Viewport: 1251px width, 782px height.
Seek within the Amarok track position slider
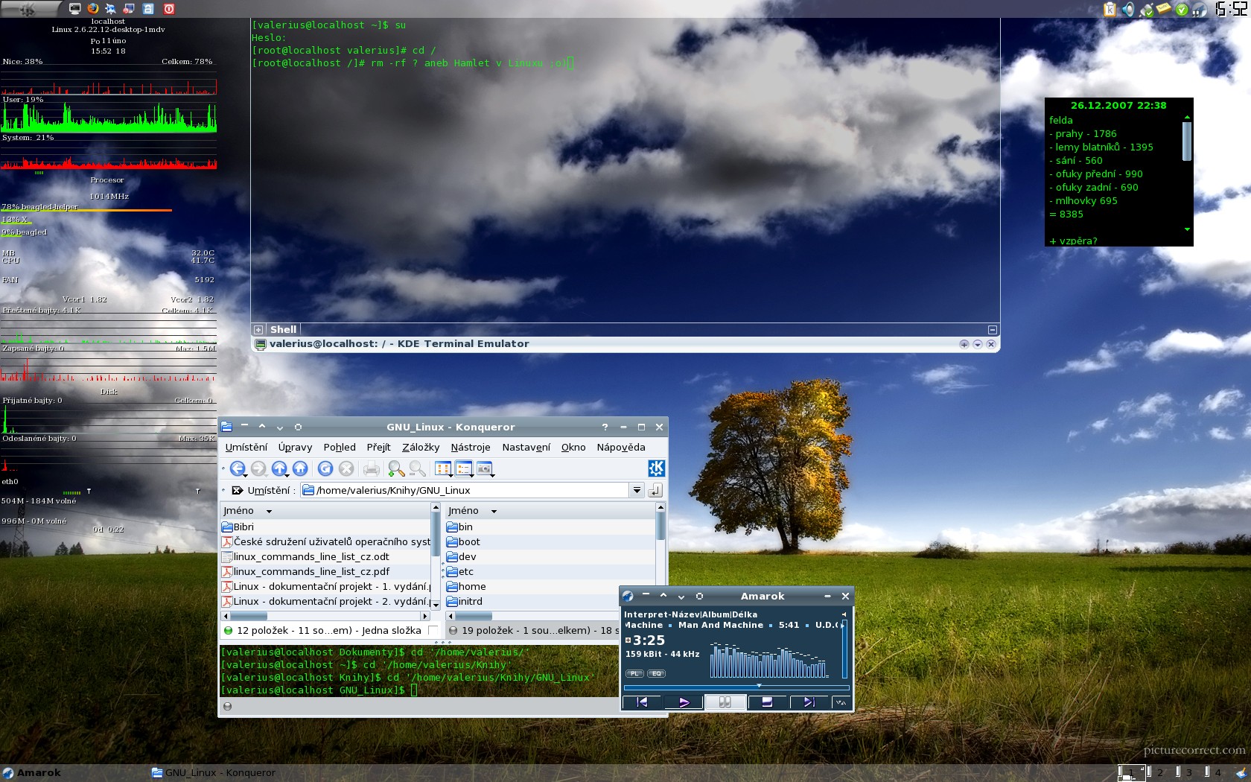[736, 687]
